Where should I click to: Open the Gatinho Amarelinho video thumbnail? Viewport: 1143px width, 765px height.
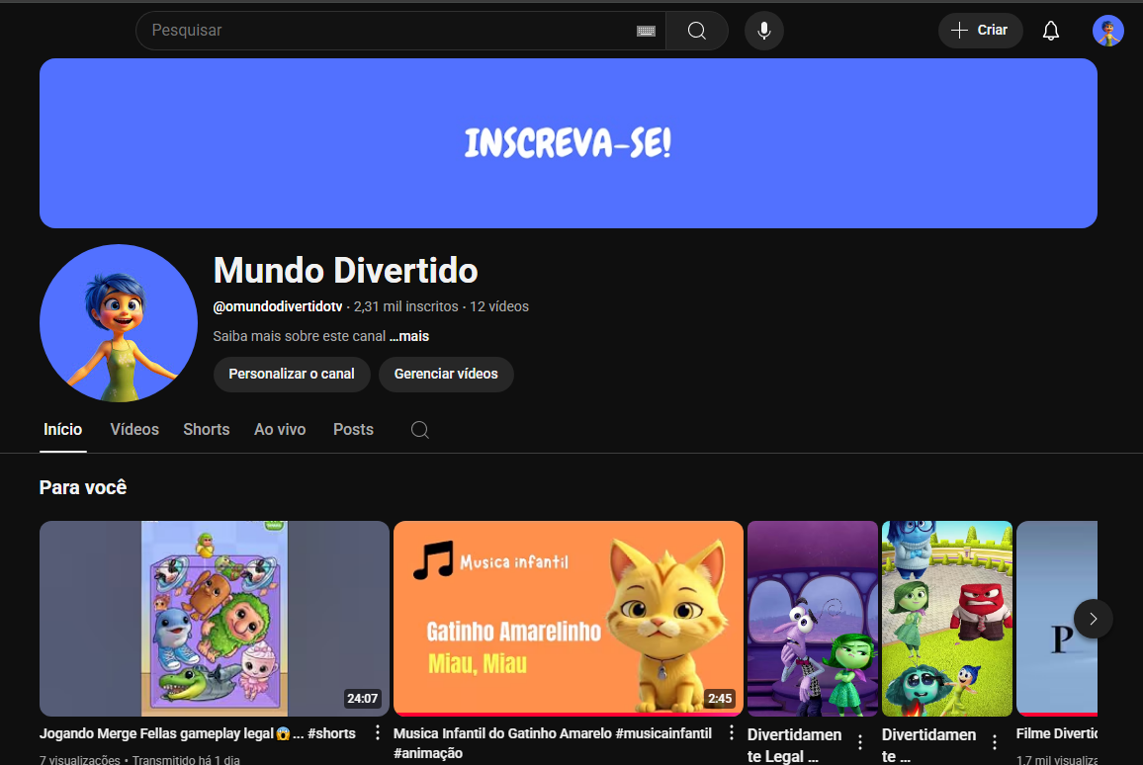click(x=569, y=619)
